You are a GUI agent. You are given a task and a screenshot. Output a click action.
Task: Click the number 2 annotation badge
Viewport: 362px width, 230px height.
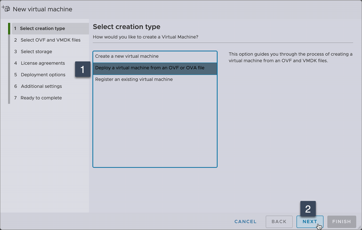(x=308, y=209)
